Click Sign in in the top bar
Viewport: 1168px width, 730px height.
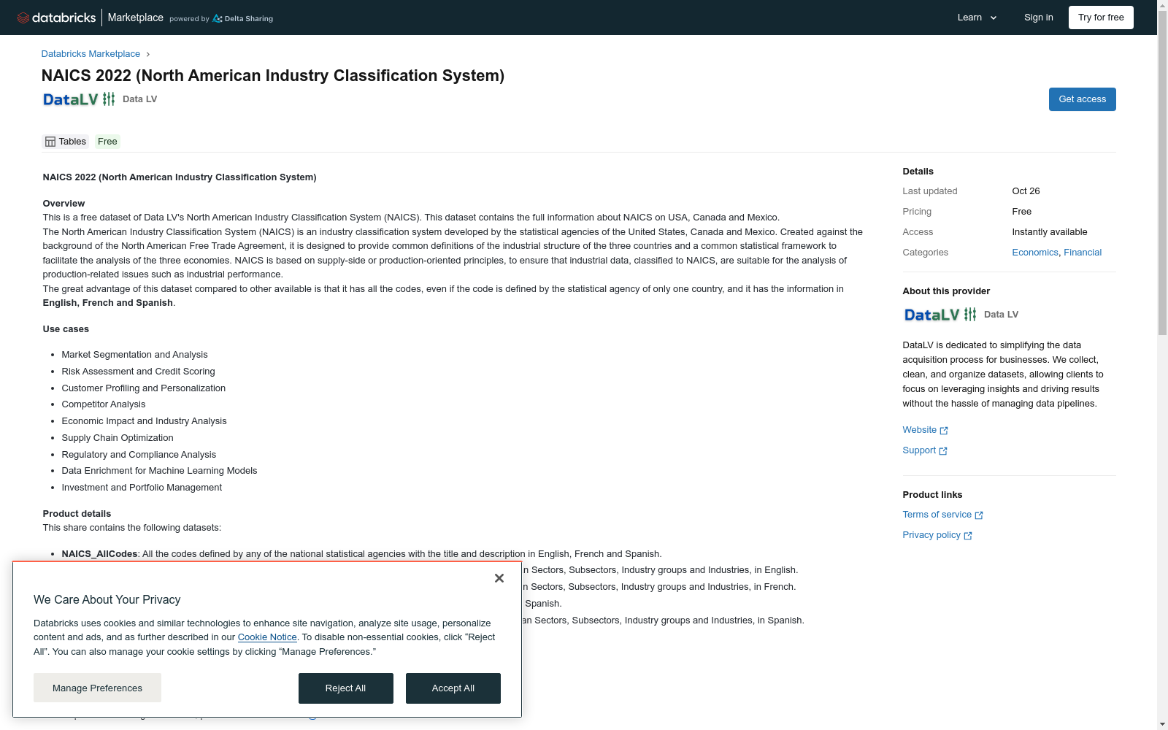tap(1039, 18)
